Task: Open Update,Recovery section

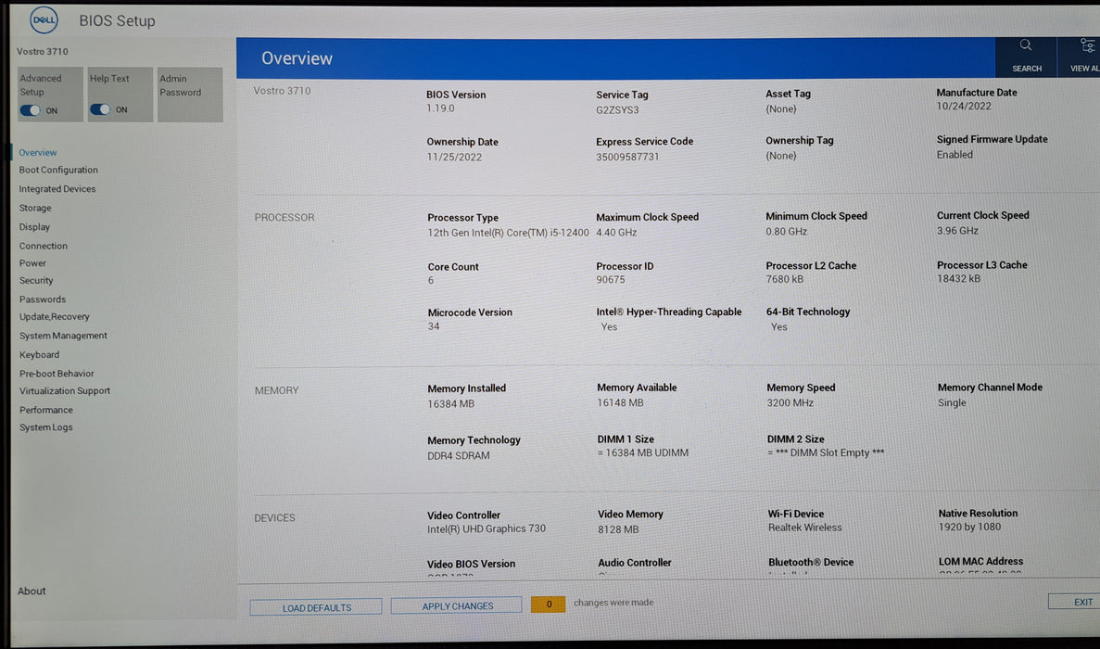Action: coord(54,316)
